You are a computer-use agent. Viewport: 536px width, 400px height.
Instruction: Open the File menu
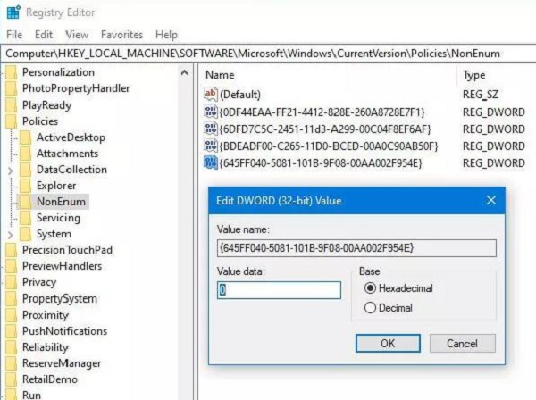(14, 35)
